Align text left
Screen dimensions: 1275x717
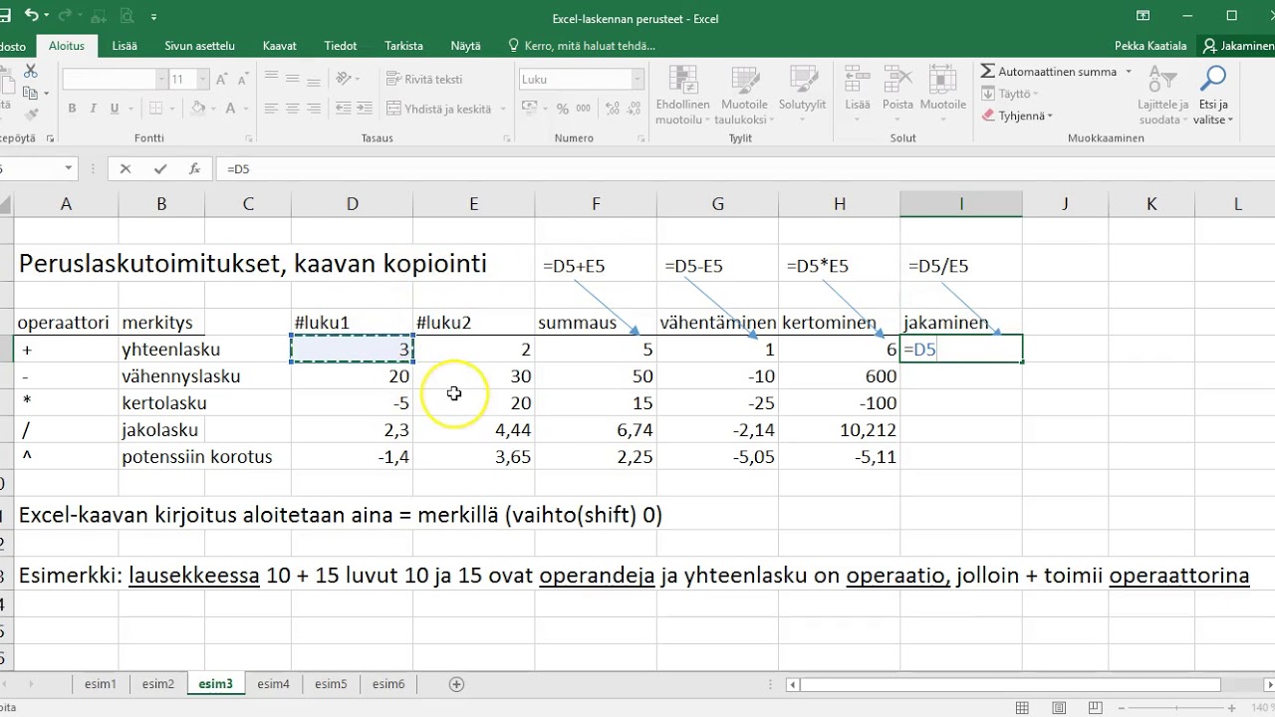click(x=273, y=109)
